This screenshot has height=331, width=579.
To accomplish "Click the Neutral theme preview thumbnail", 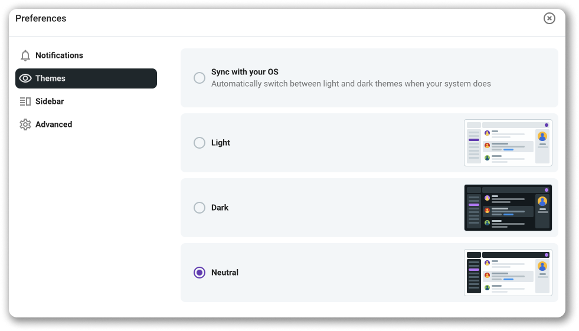I will [508, 272].
